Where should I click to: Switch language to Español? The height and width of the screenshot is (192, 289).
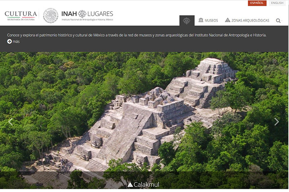[257, 3]
